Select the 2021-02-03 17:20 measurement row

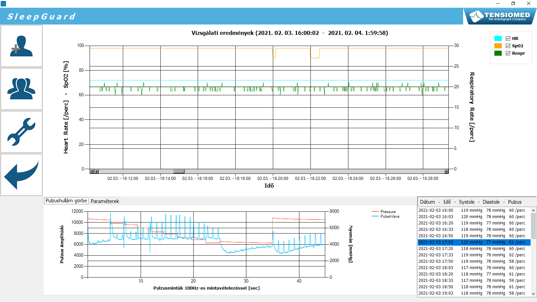click(x=474, y=249)
